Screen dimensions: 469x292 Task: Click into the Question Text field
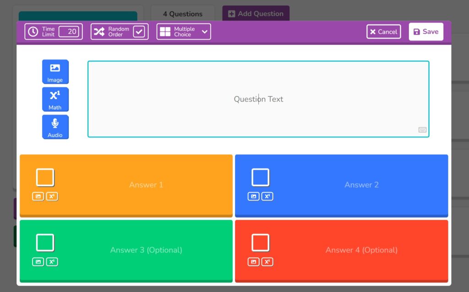[x=258, y=99]
